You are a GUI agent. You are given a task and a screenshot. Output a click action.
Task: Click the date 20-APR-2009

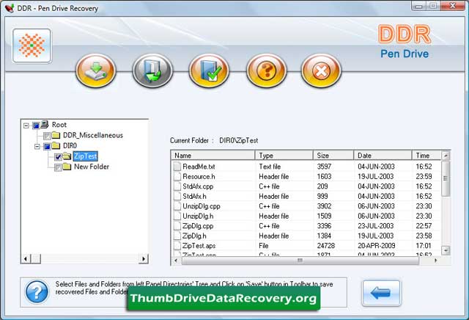tap(377, 246)
